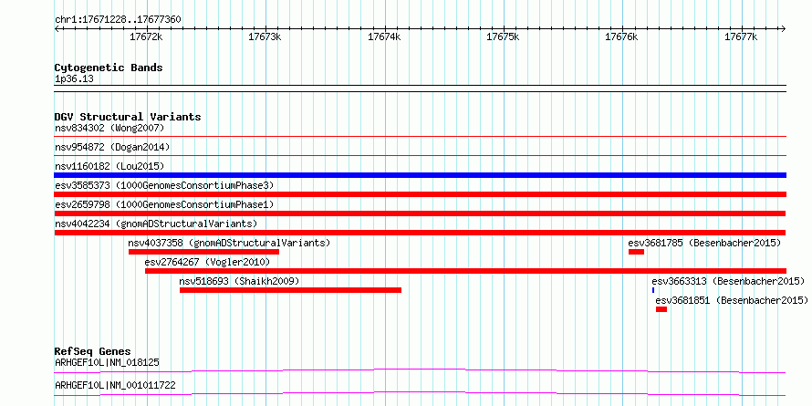
Task: Click the chr1:17671228..17677360 region label
Action: (118, 20)
